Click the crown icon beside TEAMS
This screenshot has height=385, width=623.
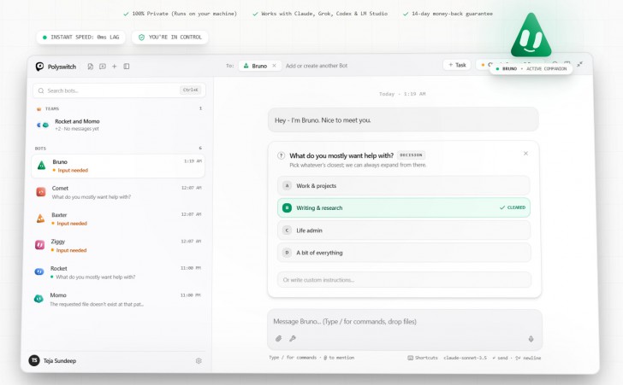(39, 108)
